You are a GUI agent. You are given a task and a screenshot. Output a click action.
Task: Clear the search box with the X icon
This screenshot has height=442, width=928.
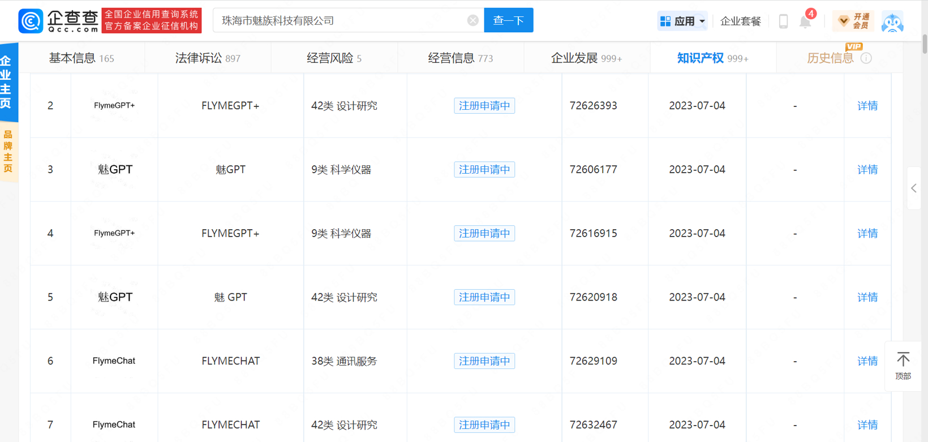[473, 20]
